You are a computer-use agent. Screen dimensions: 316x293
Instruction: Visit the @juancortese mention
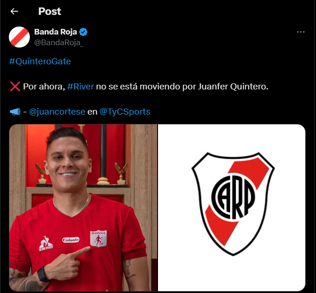[x=57, y=111]
